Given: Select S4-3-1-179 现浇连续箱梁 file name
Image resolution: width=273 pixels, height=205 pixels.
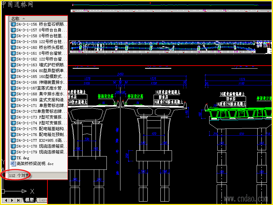Looking at the screenshot, I should [x=42, y=152].
